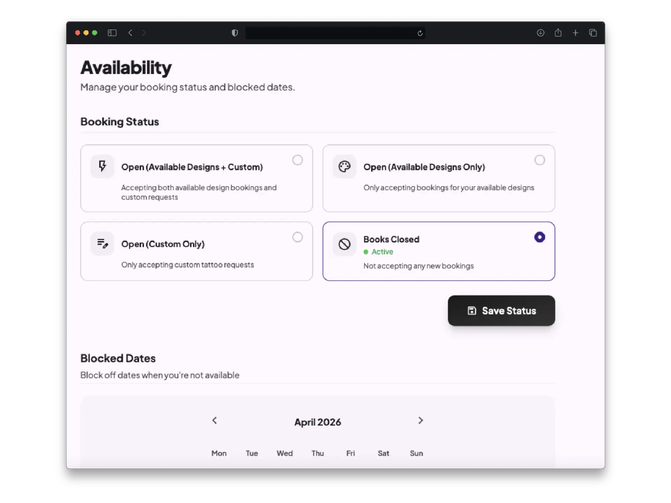Viewport: 671px width, 503px height.
Task: Click 'Only accepting custom tattoo requests' text
Action: coord(188,264)
